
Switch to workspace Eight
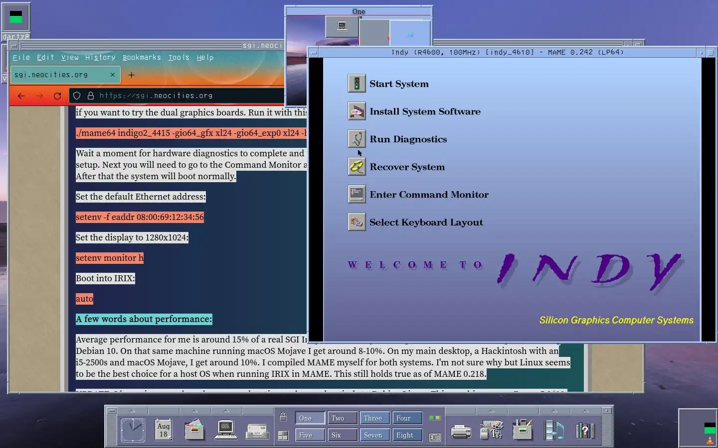pos(407,435)
